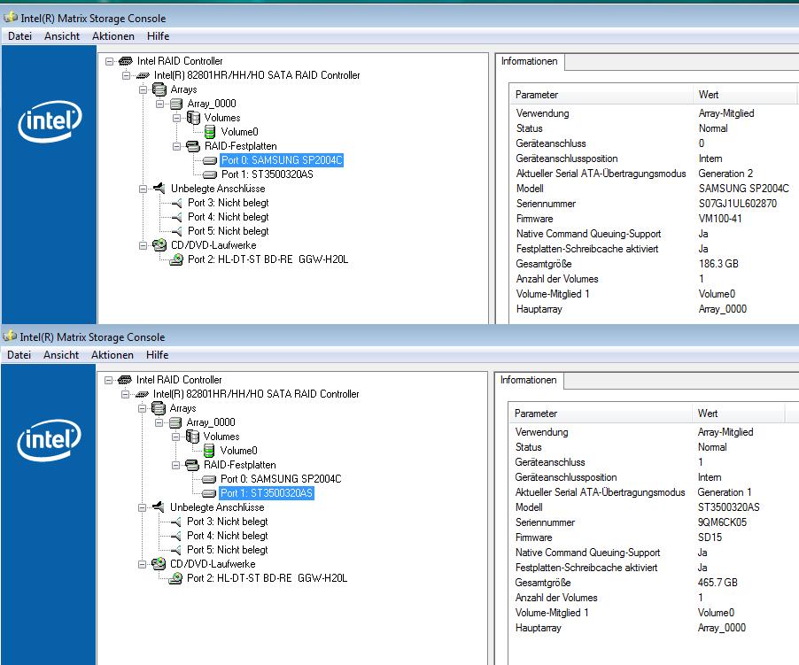Click serial number S07GJ1UL602870 value
The height and width of the screenshot is (665, 799).
coord(738,204)
